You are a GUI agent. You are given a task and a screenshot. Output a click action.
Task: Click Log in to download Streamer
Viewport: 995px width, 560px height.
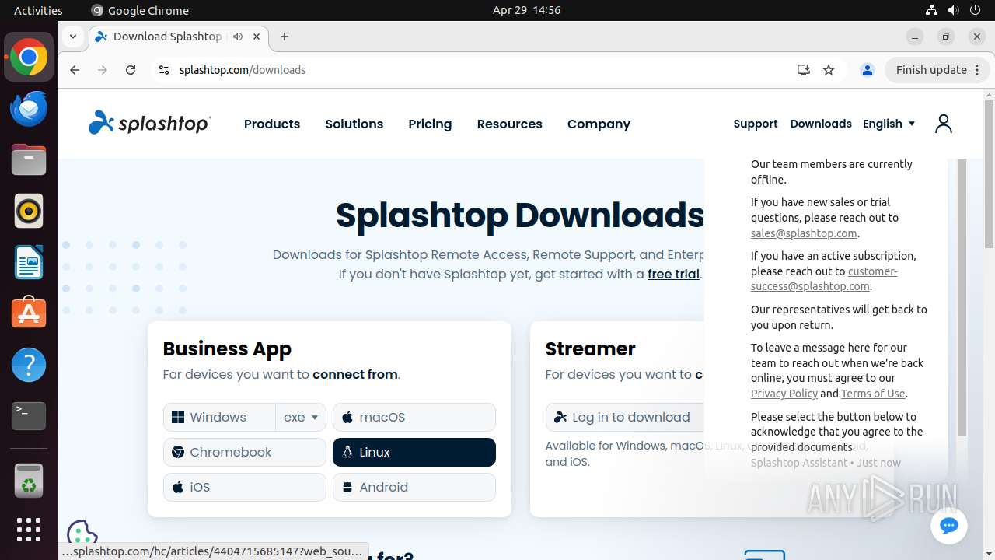point(625,417)
